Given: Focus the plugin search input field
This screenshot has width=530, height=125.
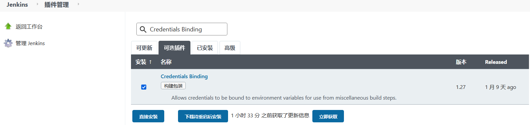Looking at the screenshot, I should click(182, 29).
